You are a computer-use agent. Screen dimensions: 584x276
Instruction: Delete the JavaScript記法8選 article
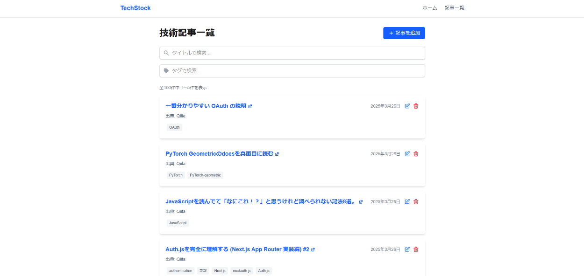coord(416,201)
